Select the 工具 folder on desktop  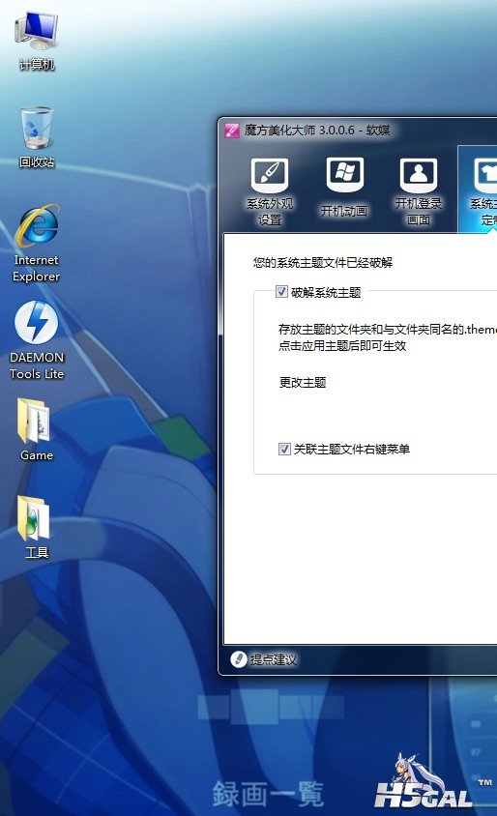click(x=37, y=527)
